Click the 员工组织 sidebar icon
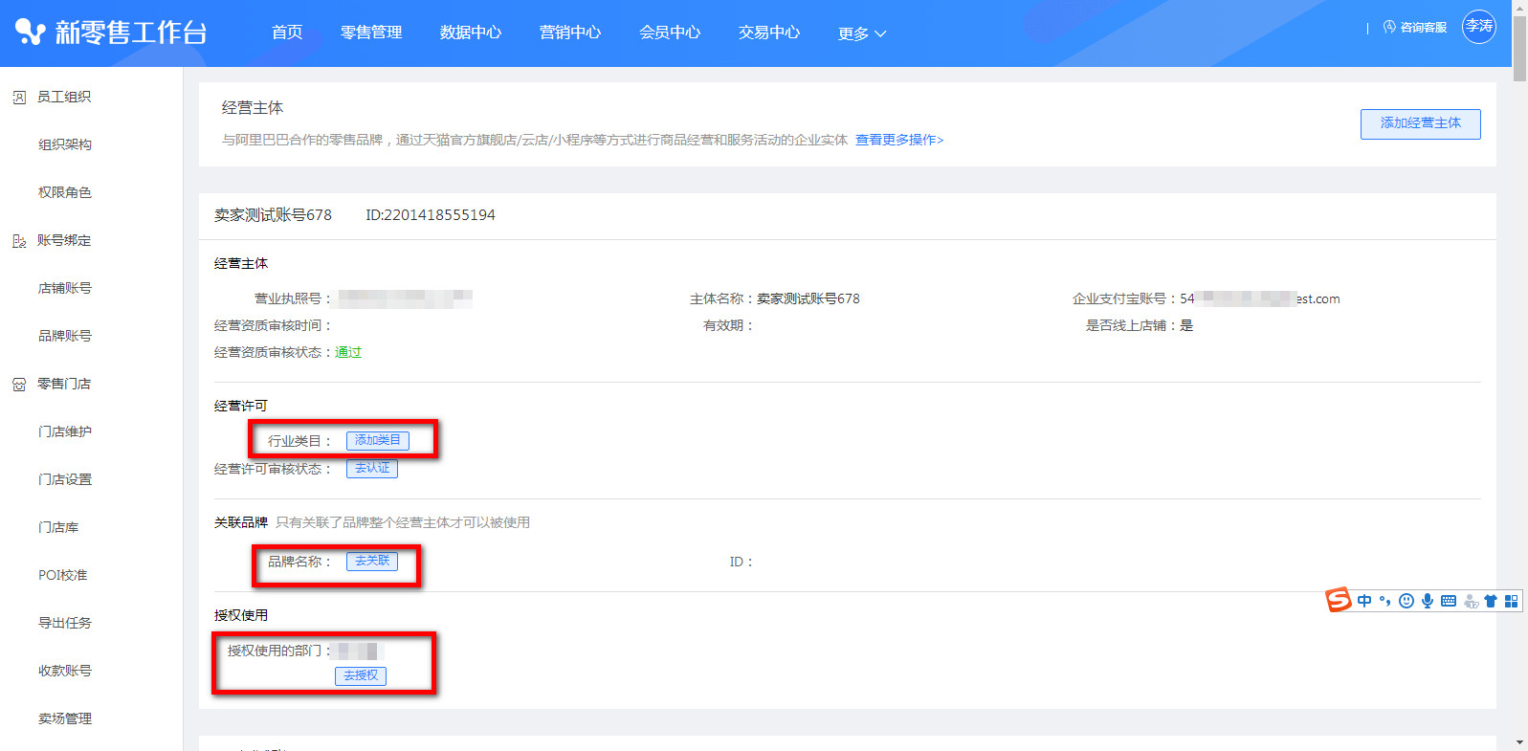Screen dimensions: 1528x751 (x=19, y=98)
